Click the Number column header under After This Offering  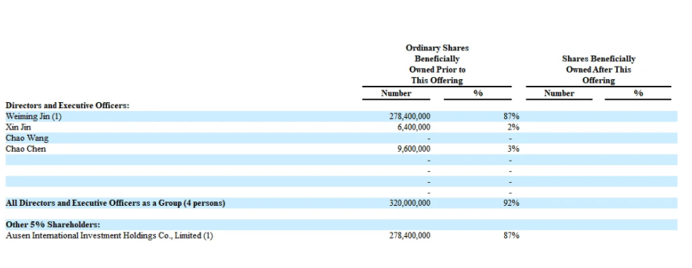pyautogui.click(x=559, y=93)
